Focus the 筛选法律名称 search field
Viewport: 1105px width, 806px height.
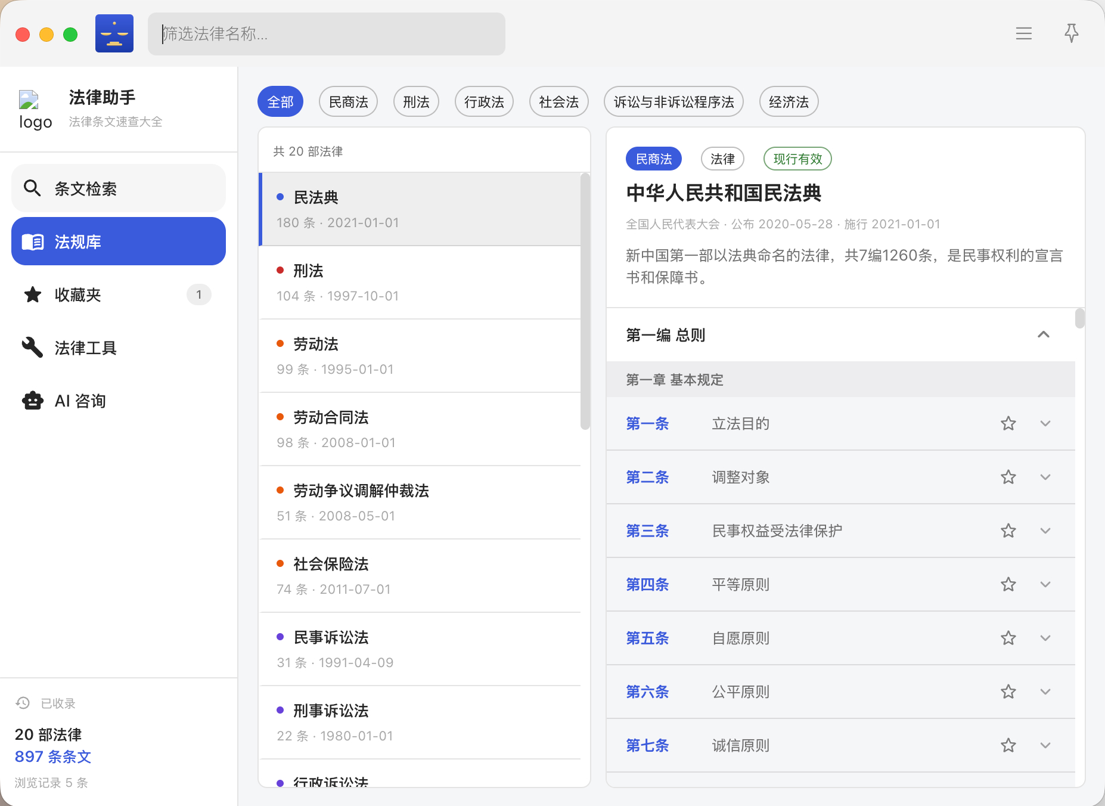click(x=327, y=34)
